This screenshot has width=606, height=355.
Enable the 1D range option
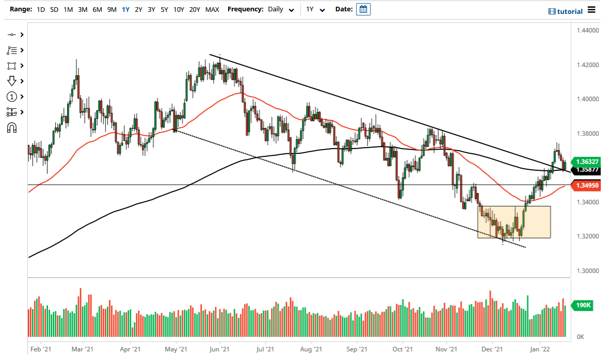tap(40, 9)
